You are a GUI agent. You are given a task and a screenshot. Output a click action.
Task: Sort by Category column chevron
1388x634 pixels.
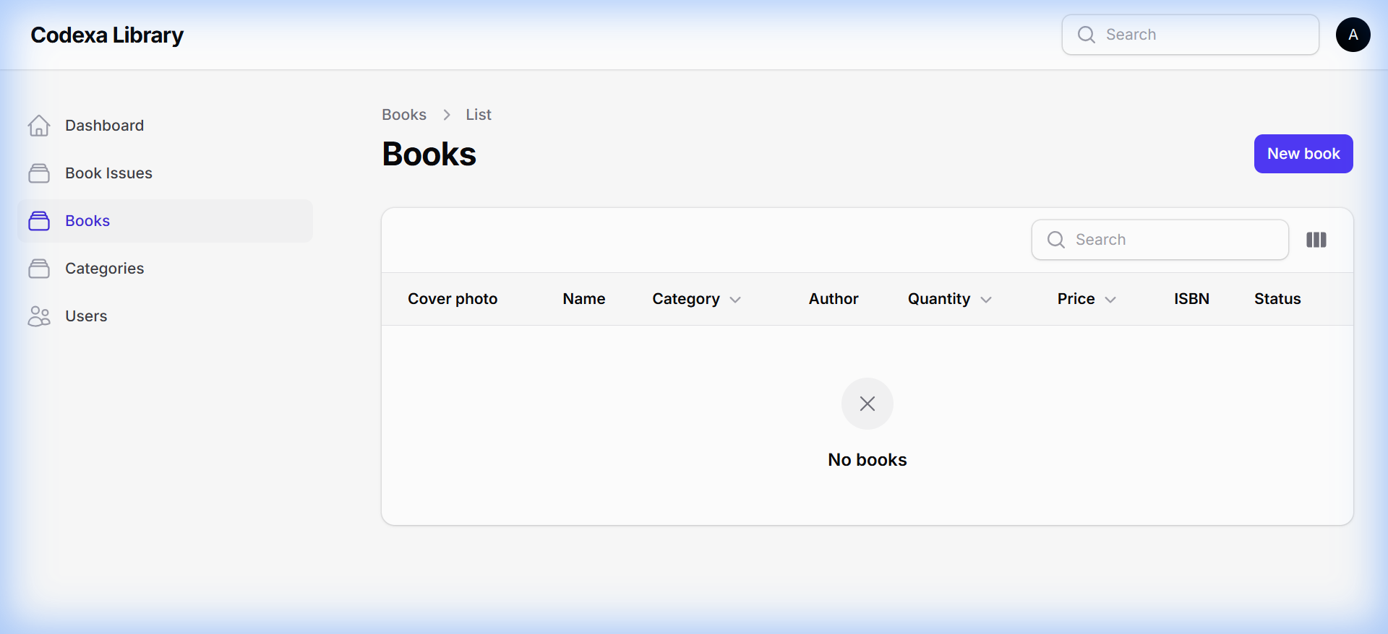(x=735, y=300)
